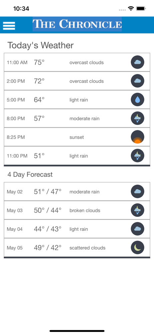The width and height of the screenshot is (154, 335).
Task: Click the May 04 cloud icon
Action: pyautogui.click(x=137, y=229)
